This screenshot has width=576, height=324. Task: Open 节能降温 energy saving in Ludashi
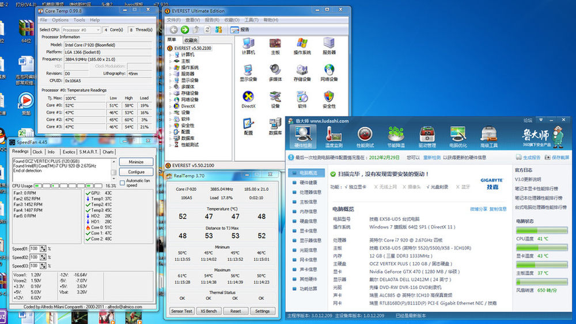coord(396,137)
